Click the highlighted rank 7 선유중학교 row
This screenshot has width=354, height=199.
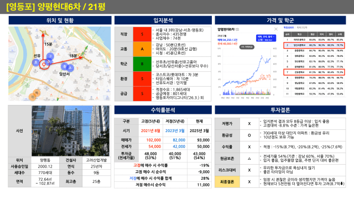(x=314, y=72)
